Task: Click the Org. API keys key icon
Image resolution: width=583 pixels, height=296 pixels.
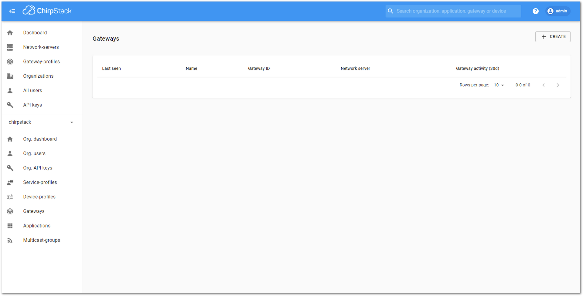Action: tap(10, 168)
